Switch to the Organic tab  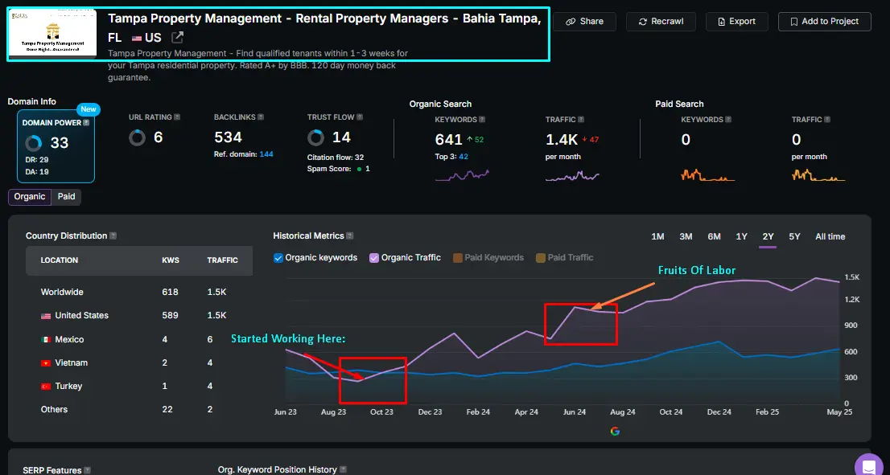point(30,197)
